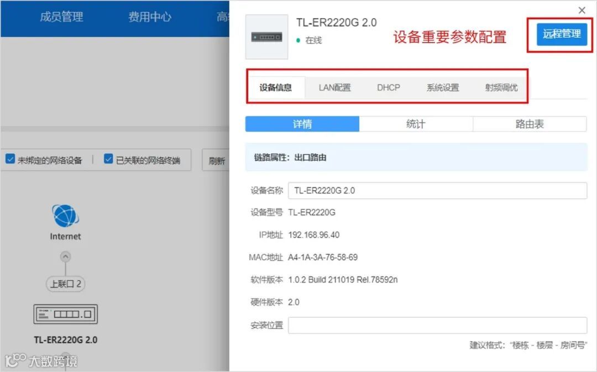Collapse the node under Internet
The width and height of the screenshot is (597, 372).
[65, 256]
